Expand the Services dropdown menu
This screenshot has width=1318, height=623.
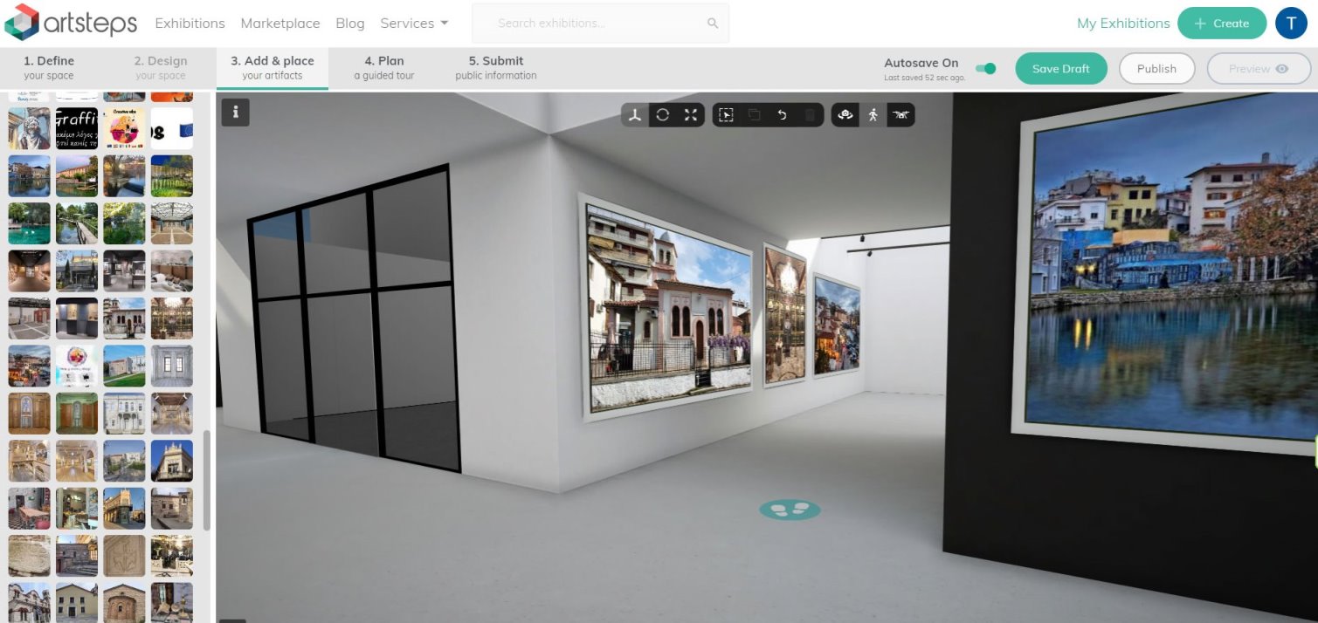click(414, 24)
